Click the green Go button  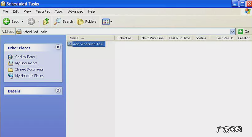coord(243,32)
